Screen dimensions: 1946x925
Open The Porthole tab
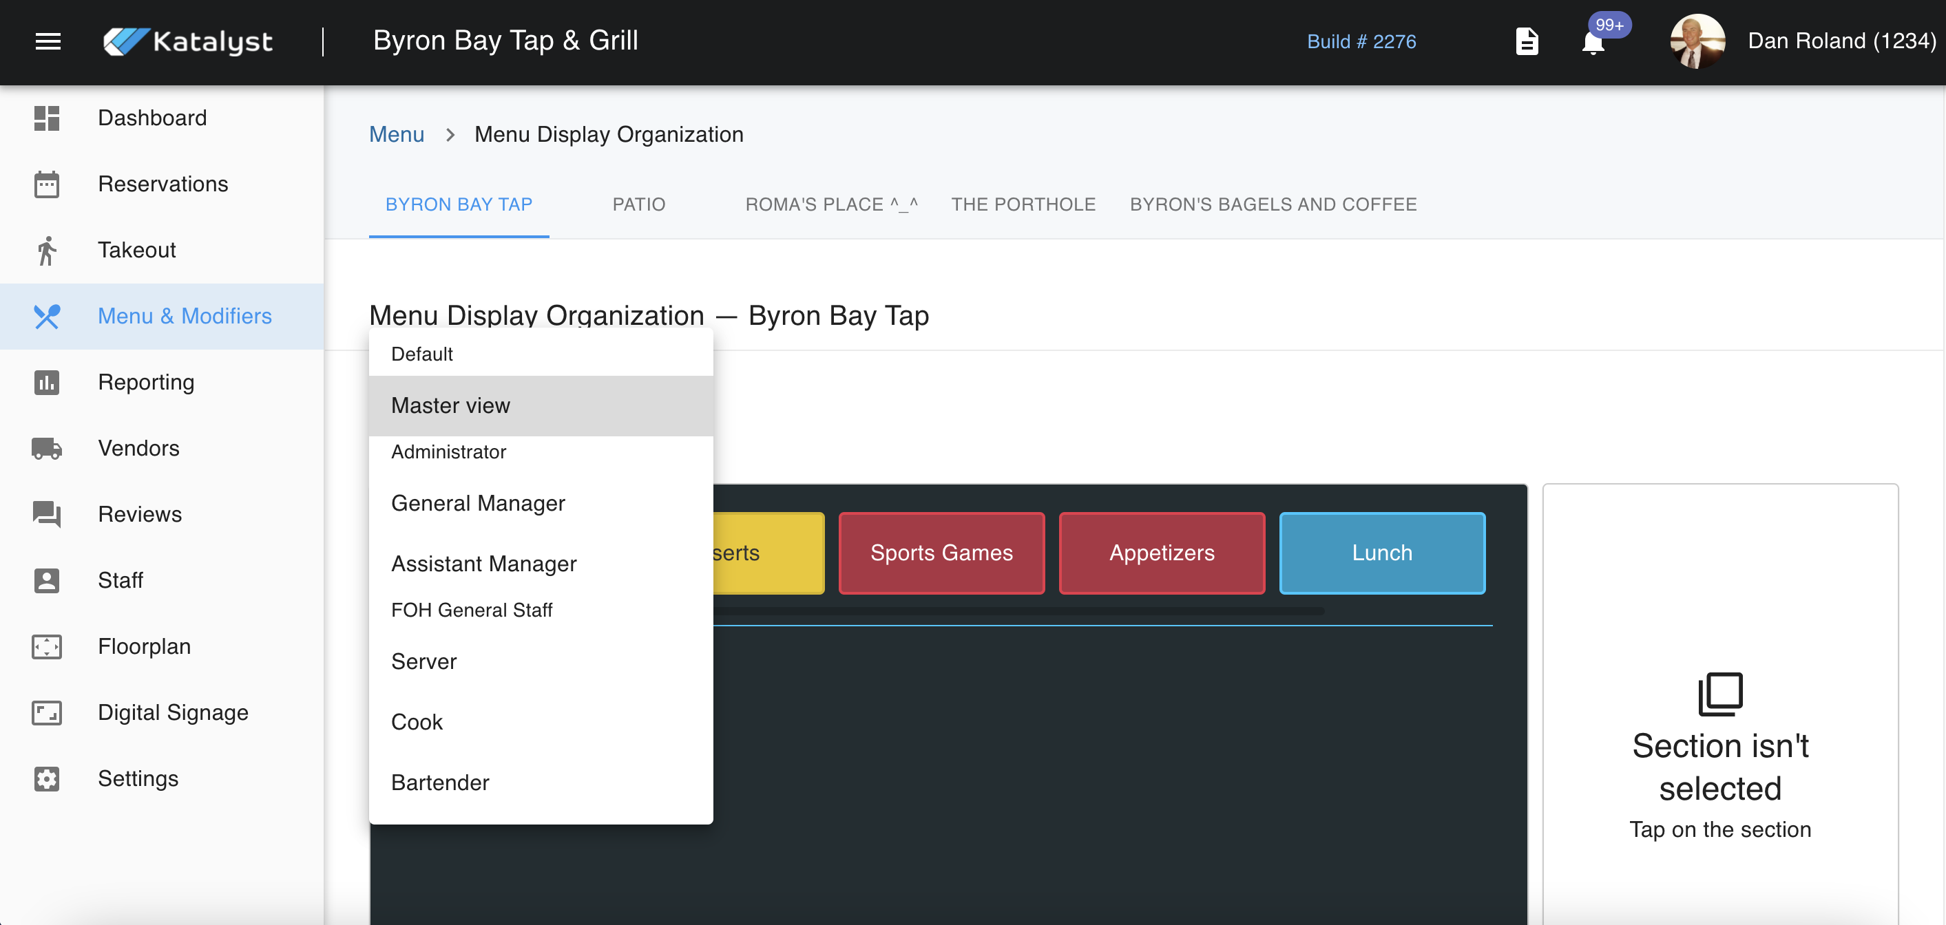tap(1023, 204)
